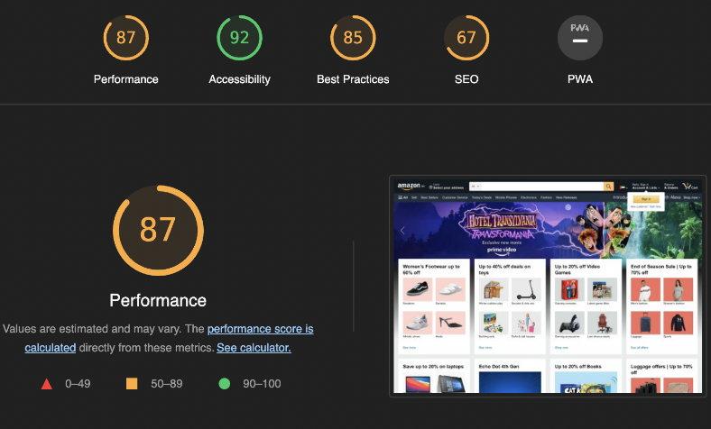Click the green circle legend icon
The width and height of the screenshot is (711, 429).
[x=225, y=384]
